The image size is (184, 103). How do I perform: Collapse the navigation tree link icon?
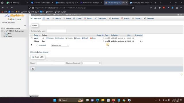point(25,26)
